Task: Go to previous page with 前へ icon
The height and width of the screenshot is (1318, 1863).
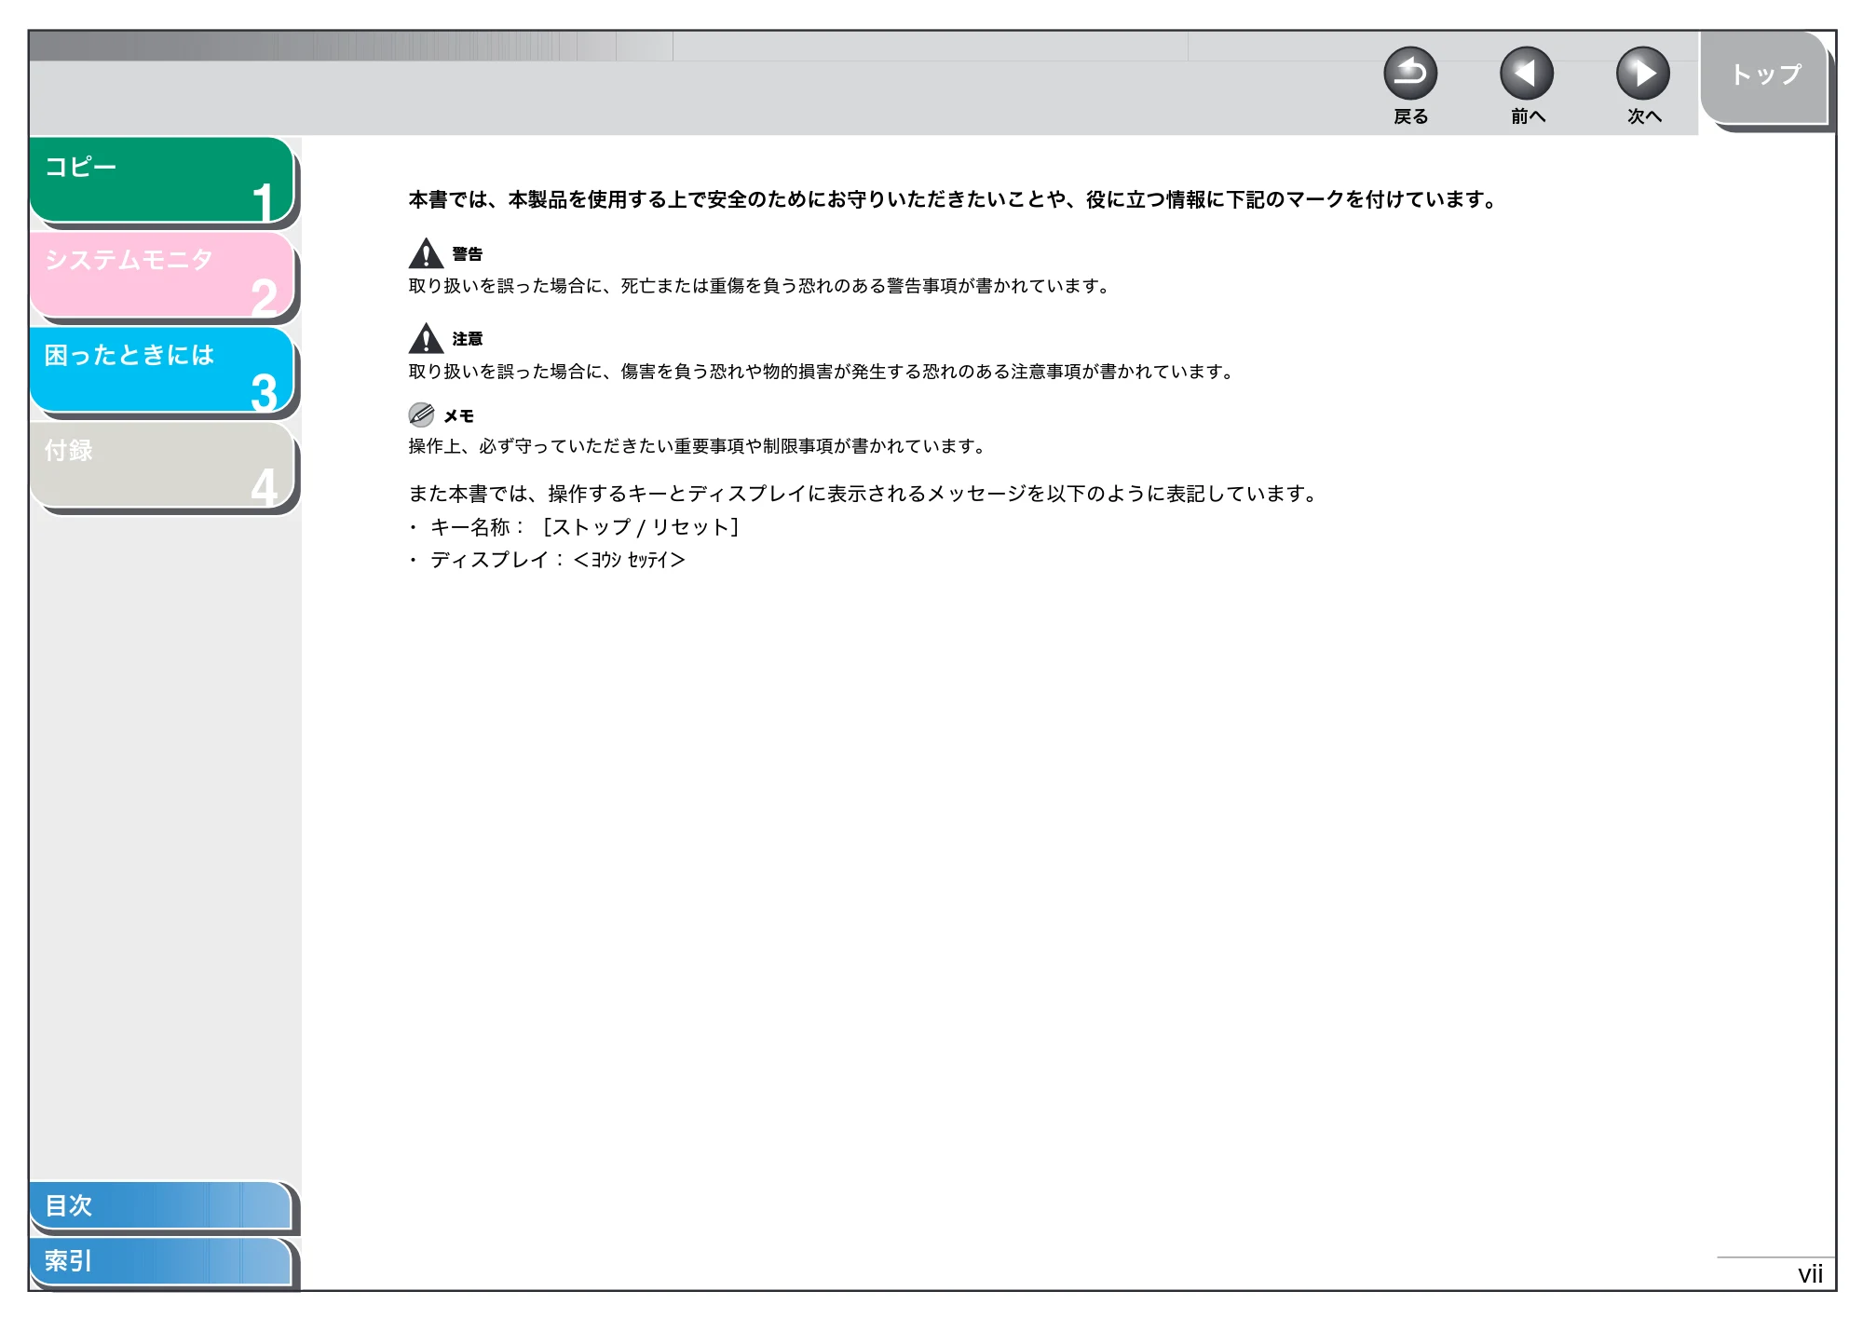Action: click(x=1527, y=74)
